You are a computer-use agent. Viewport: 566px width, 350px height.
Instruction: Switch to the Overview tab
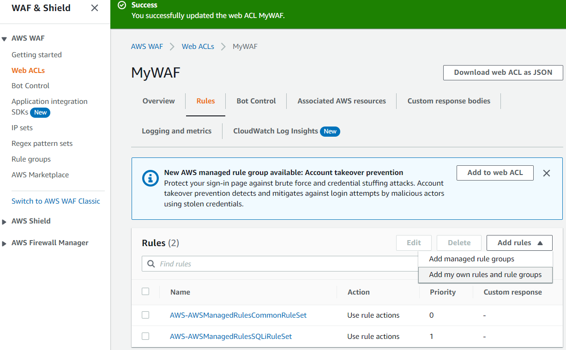(158, 101)
